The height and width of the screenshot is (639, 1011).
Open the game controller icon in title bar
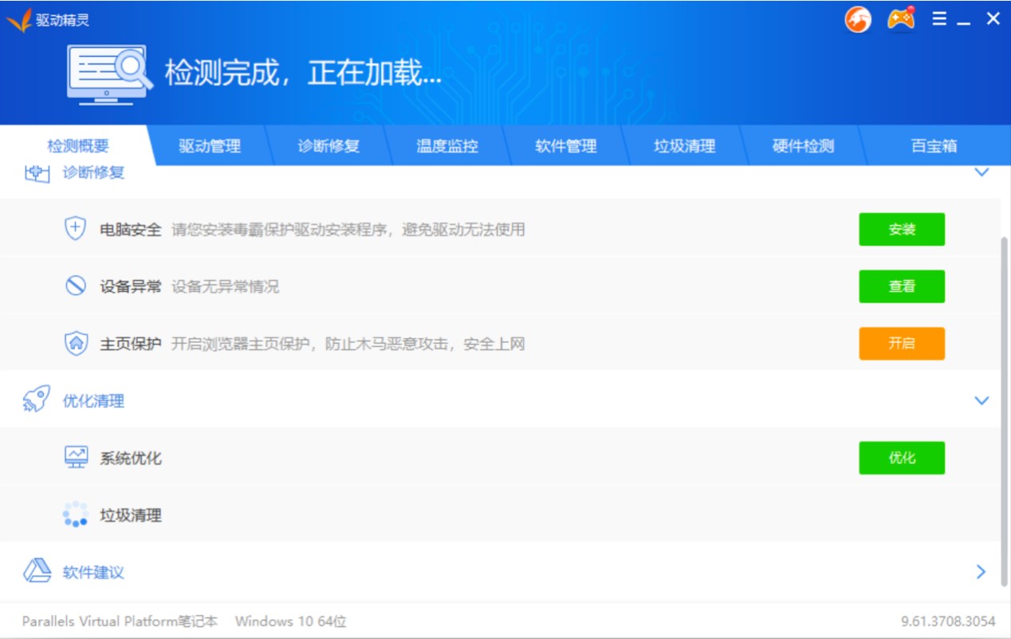tap(901, 19)
